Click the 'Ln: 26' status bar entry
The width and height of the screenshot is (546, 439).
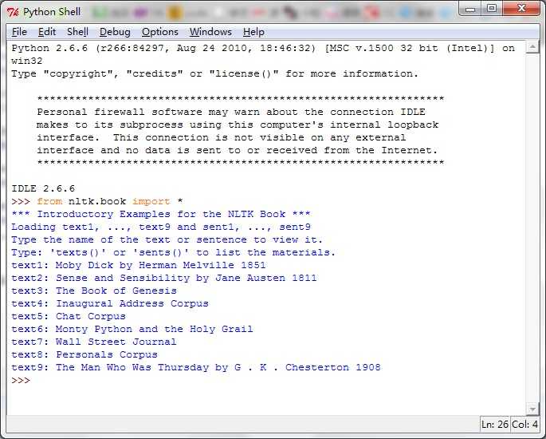coord(495,425)
